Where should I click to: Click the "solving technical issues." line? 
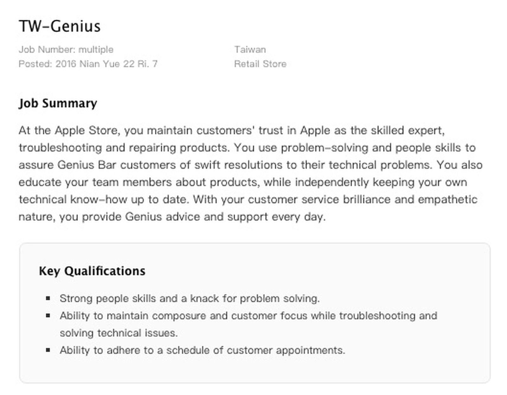pos(119,333)
